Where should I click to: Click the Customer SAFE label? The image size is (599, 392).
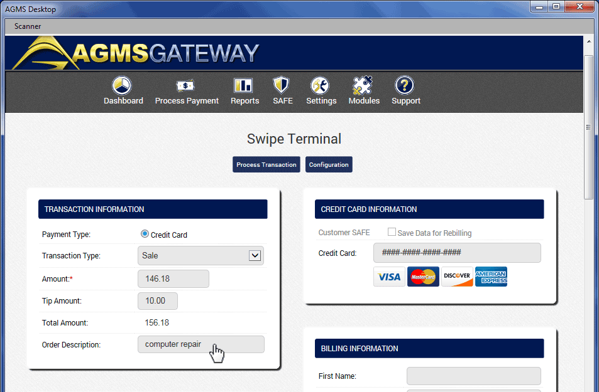click(344, 233)
